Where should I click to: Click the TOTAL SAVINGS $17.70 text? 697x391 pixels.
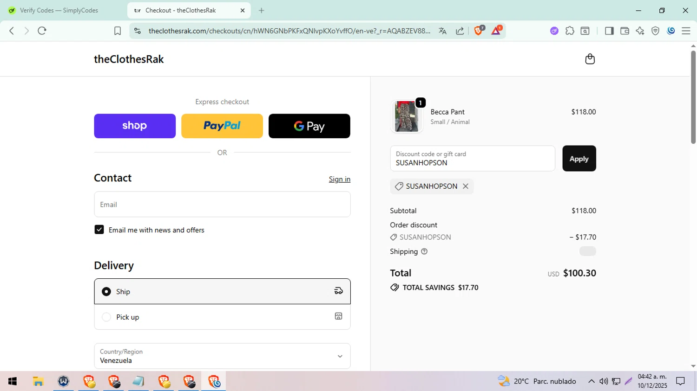click(441, 288)
